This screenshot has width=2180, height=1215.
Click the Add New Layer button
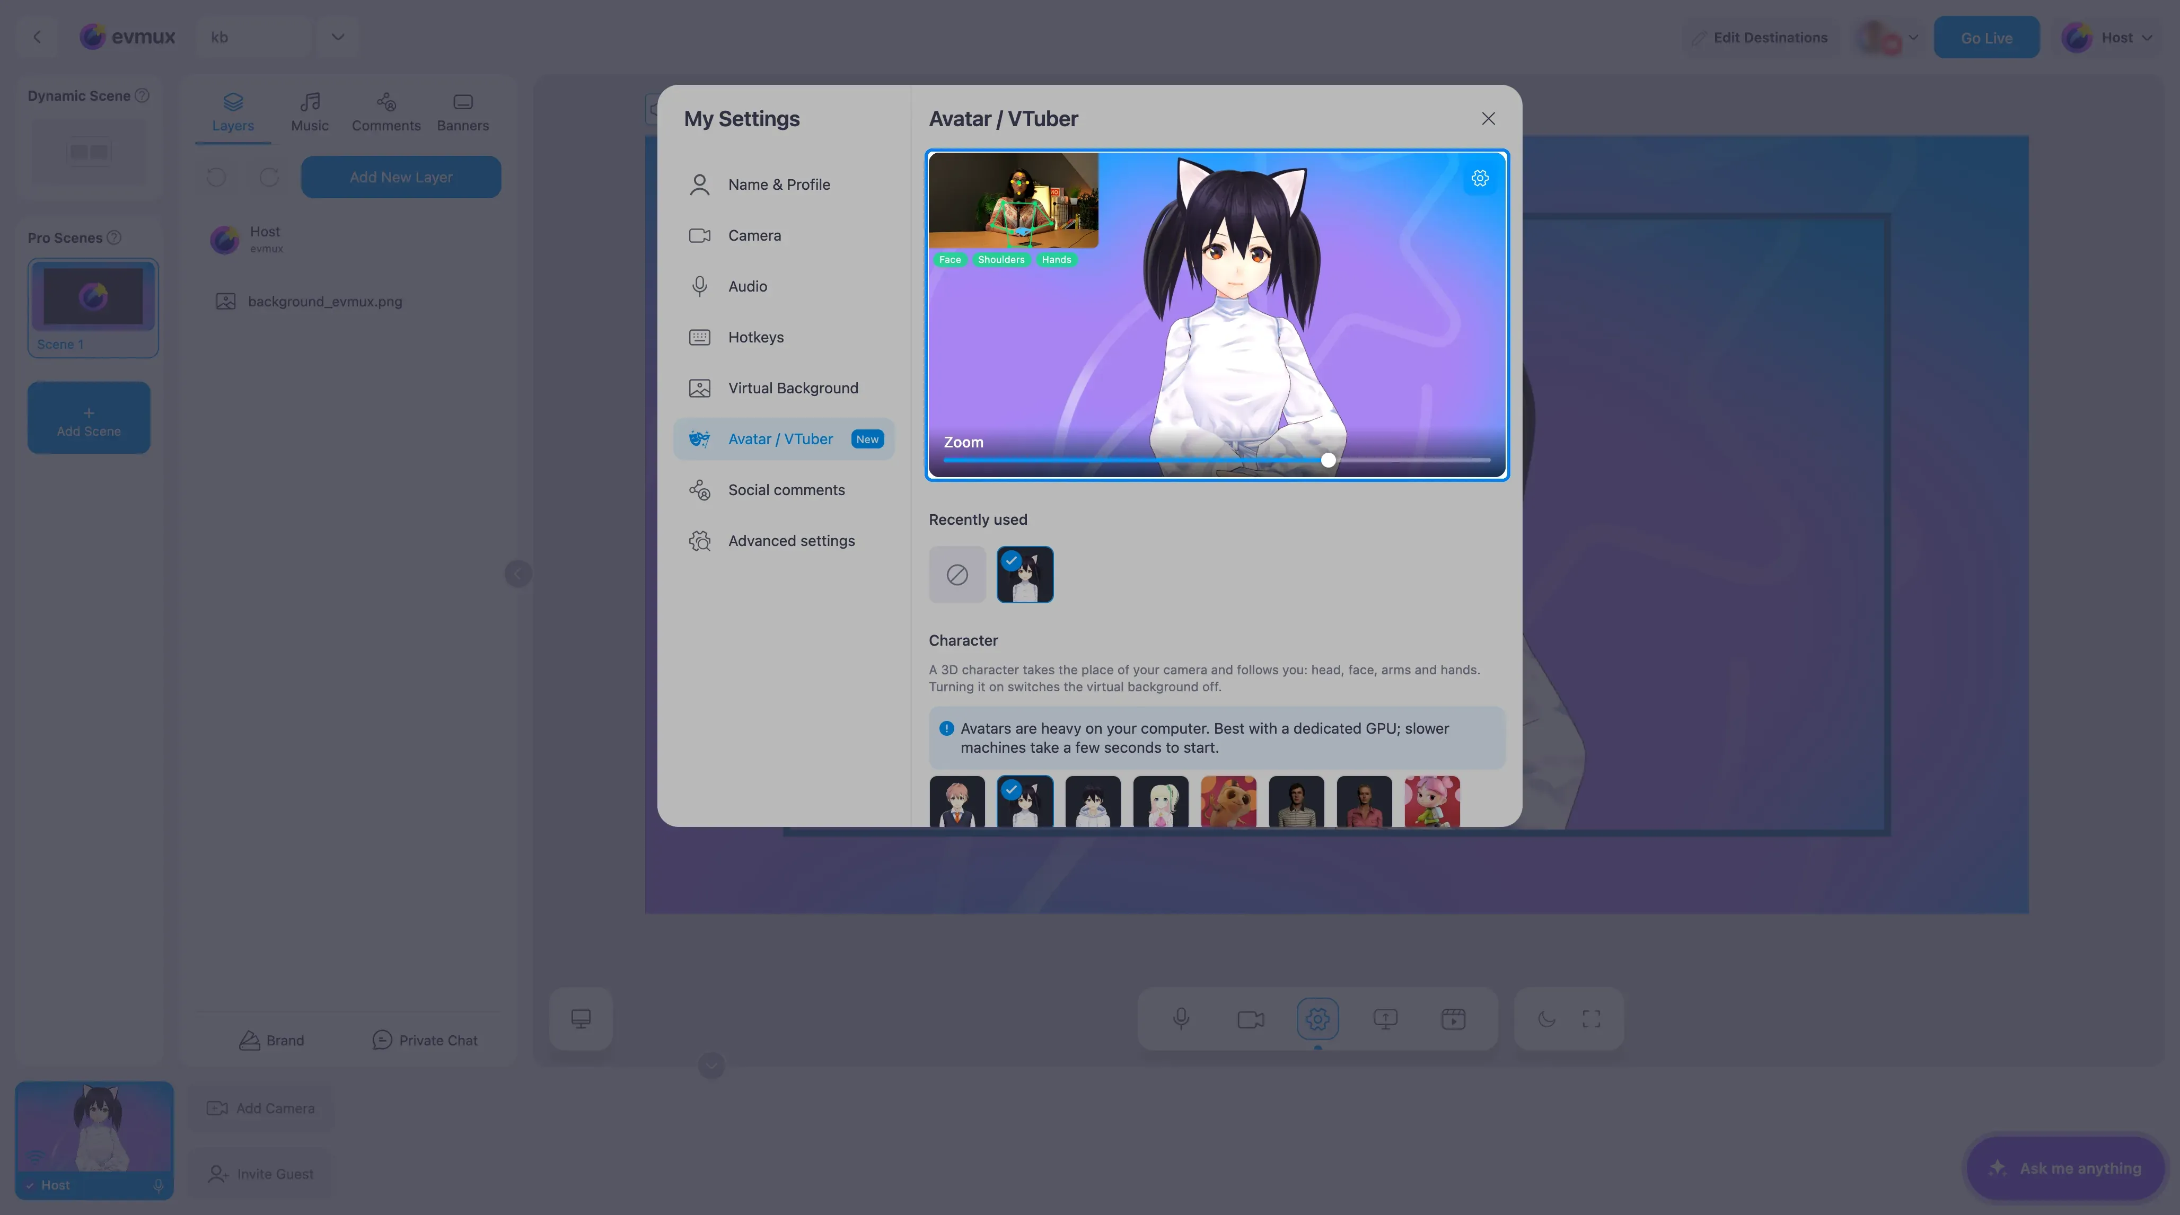[x=401, y=177]
